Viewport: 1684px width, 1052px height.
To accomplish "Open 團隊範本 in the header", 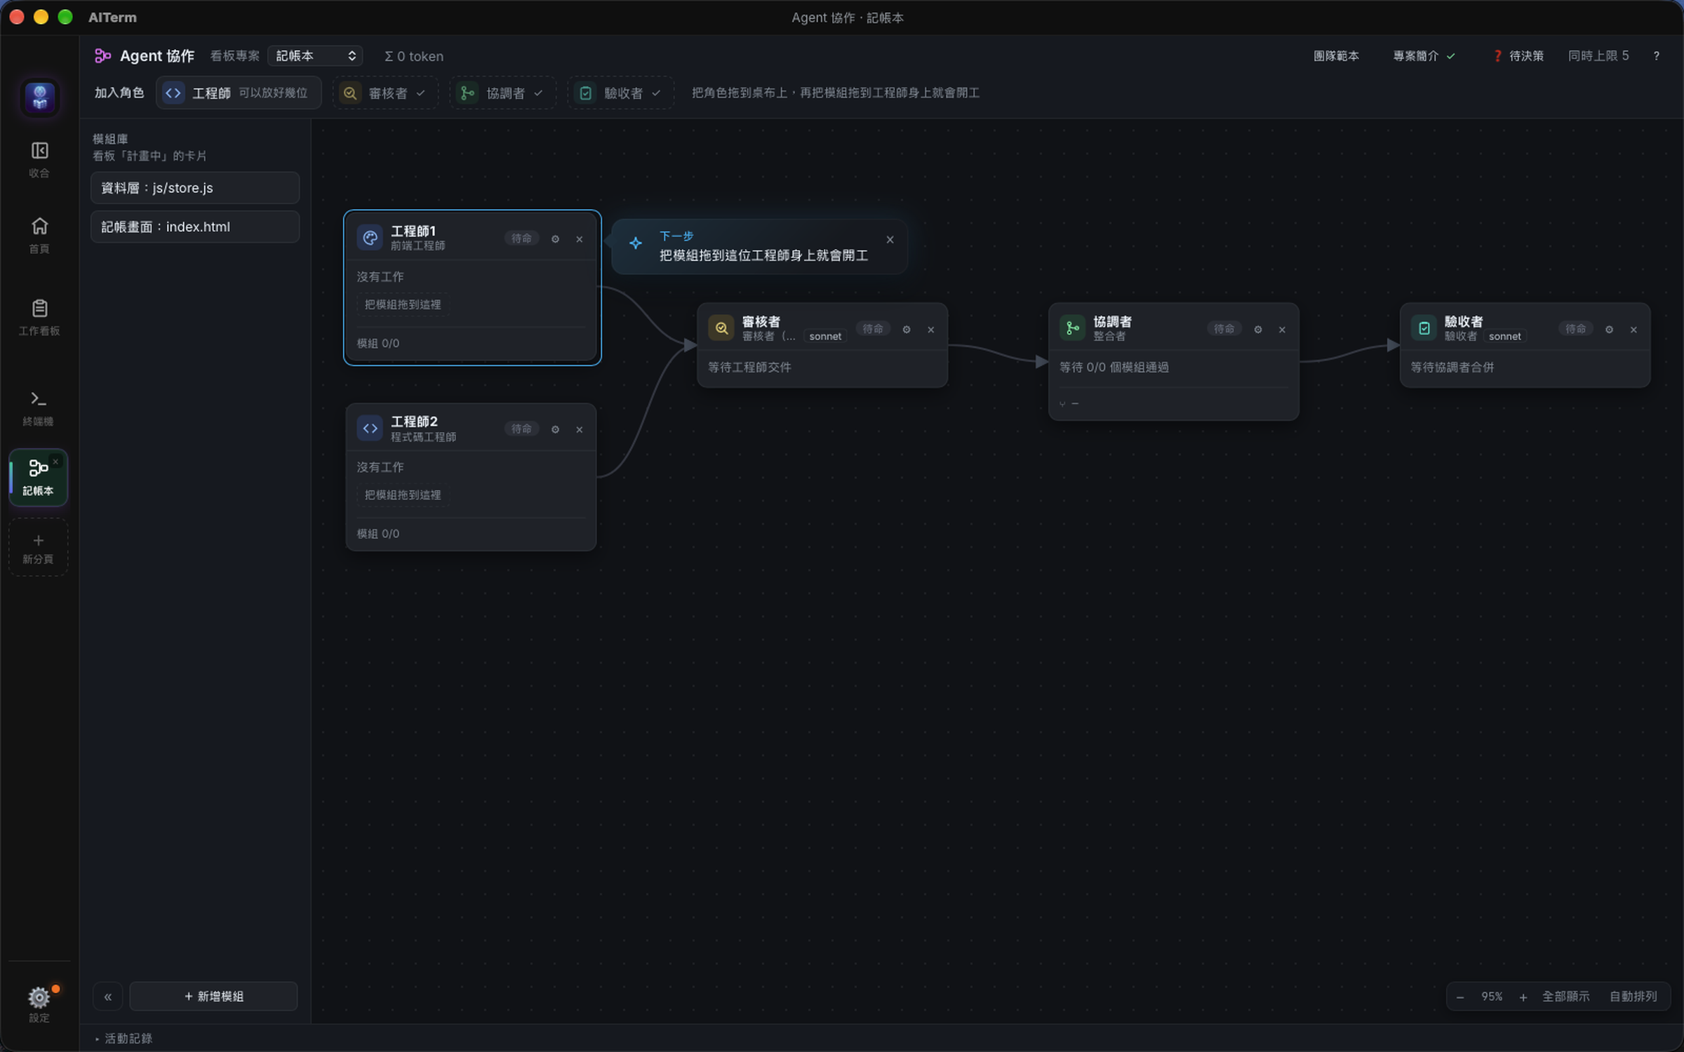I will [1336, 56].
